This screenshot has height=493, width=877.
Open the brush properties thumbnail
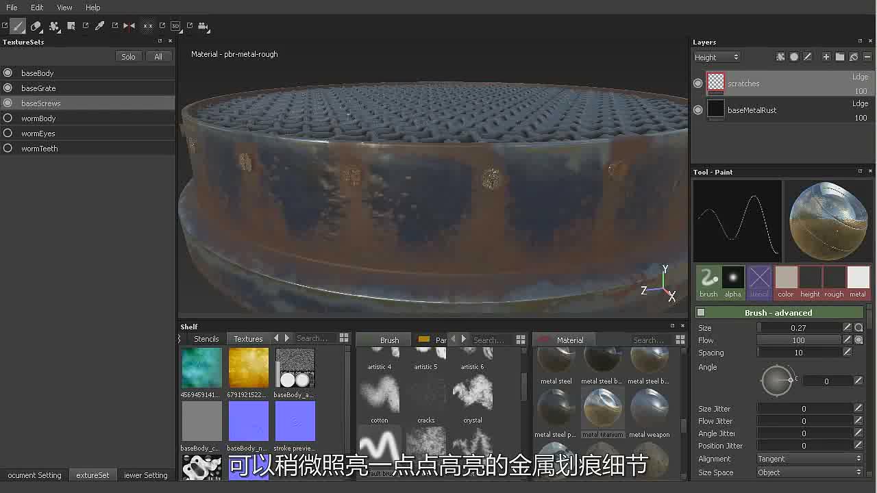tap(708, 283)
